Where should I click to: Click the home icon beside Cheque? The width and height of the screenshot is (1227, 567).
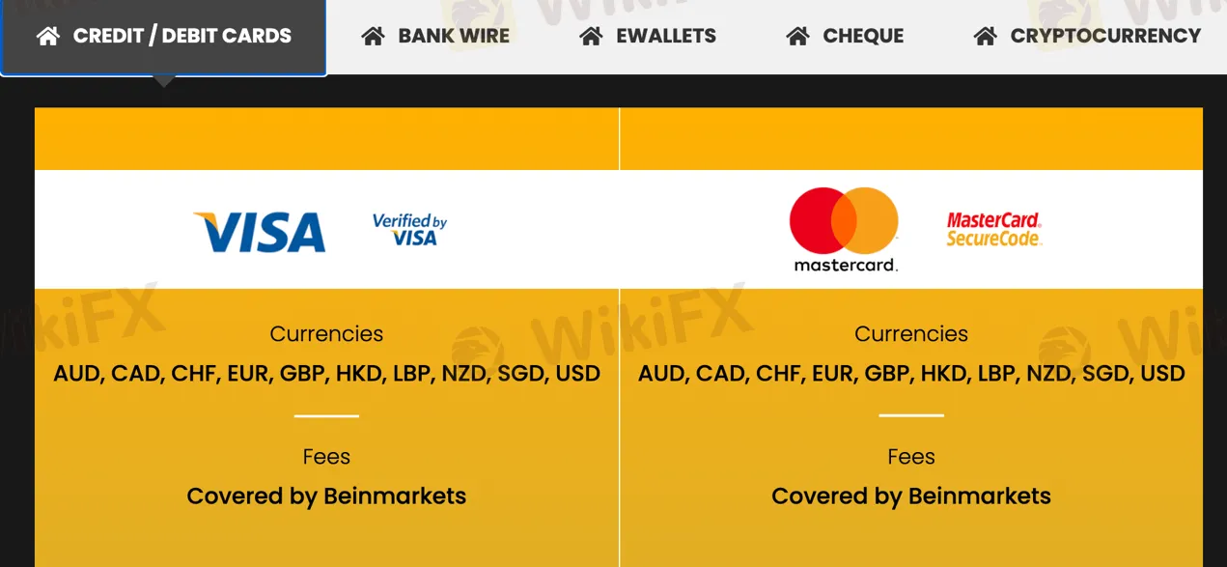(797, 37)
